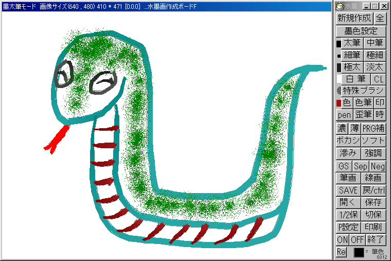Select the 白筆 white brush
391x261 pixels.
click(356, 79)
